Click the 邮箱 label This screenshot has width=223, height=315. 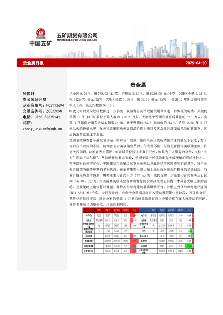(x=28, y=123)
